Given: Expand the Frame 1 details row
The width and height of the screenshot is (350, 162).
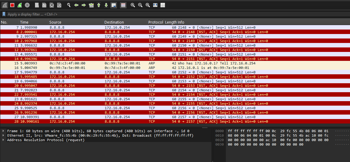Looking at the screenshot, I should pos(3,131).
